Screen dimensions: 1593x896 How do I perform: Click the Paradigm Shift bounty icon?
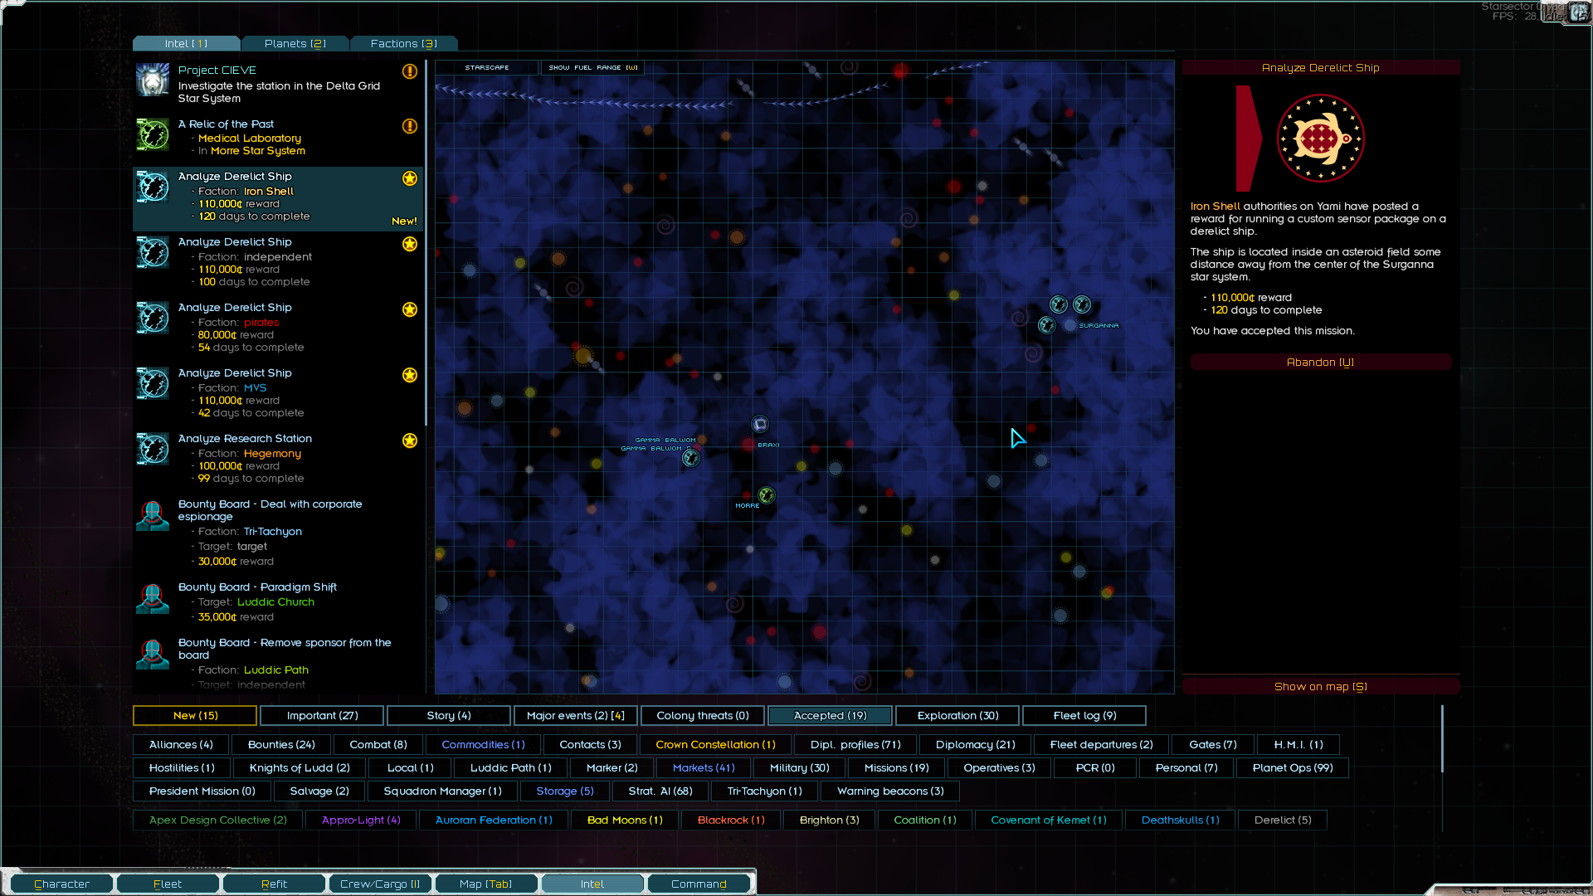point(153,598)
